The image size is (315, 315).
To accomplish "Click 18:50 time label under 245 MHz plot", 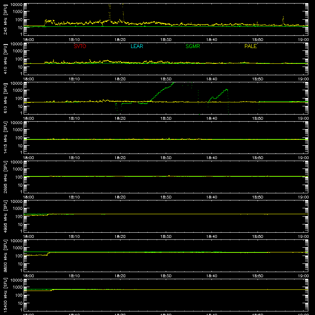I will coord(258,40).
